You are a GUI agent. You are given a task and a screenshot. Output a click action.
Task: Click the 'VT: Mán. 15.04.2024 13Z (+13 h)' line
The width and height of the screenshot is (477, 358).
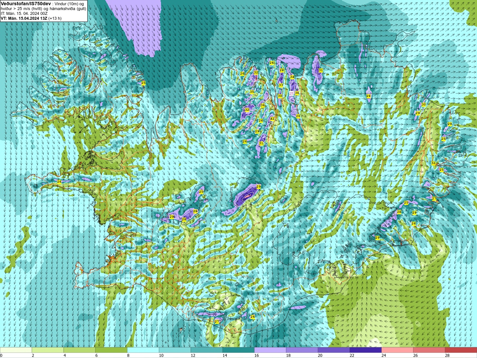click(31, 18)
